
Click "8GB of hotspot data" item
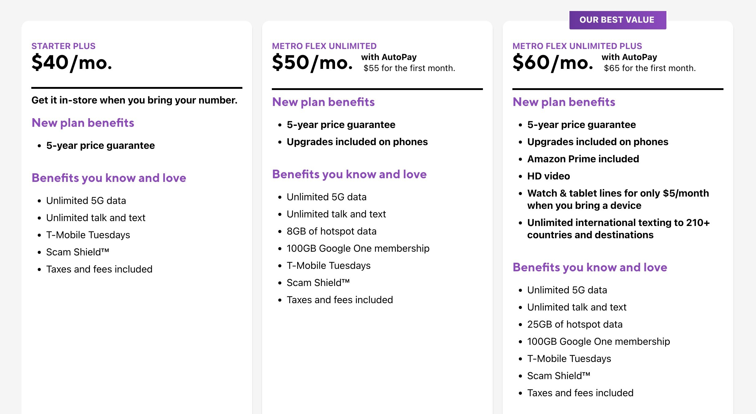(331, 231)
